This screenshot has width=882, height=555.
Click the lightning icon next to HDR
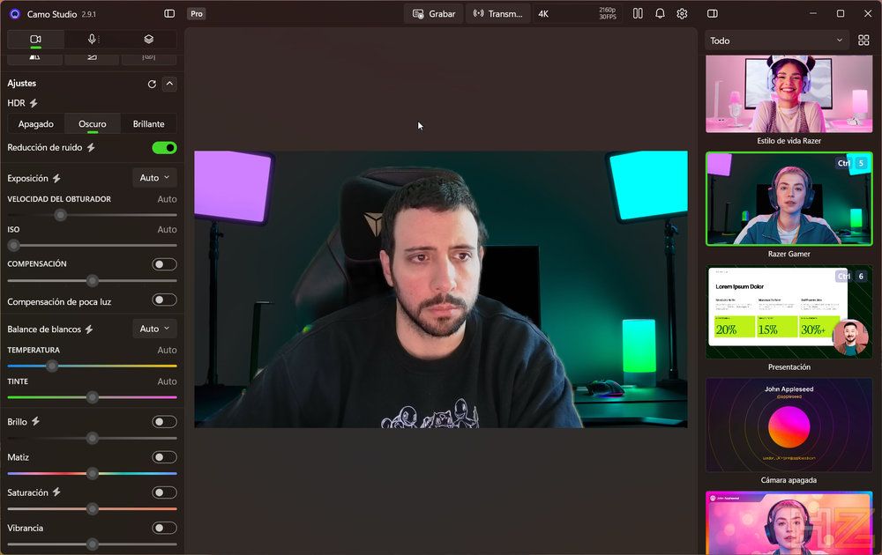point(34,103)
